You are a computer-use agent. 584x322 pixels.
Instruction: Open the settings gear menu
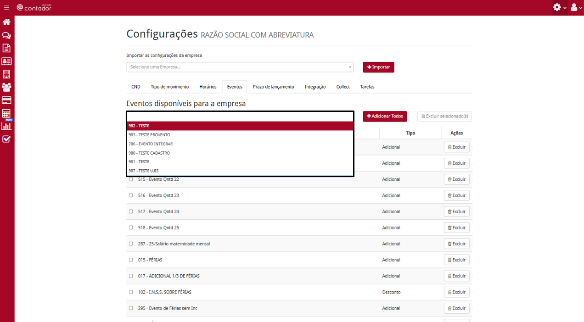[560, 7]
